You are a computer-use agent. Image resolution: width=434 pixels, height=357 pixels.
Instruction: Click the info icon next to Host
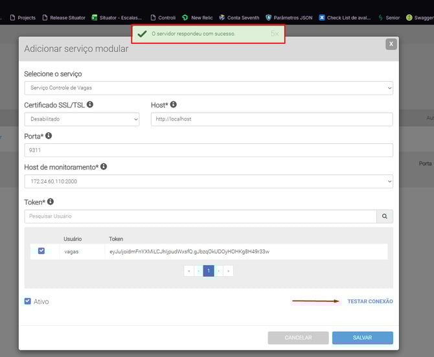click(x=174, y=104)
